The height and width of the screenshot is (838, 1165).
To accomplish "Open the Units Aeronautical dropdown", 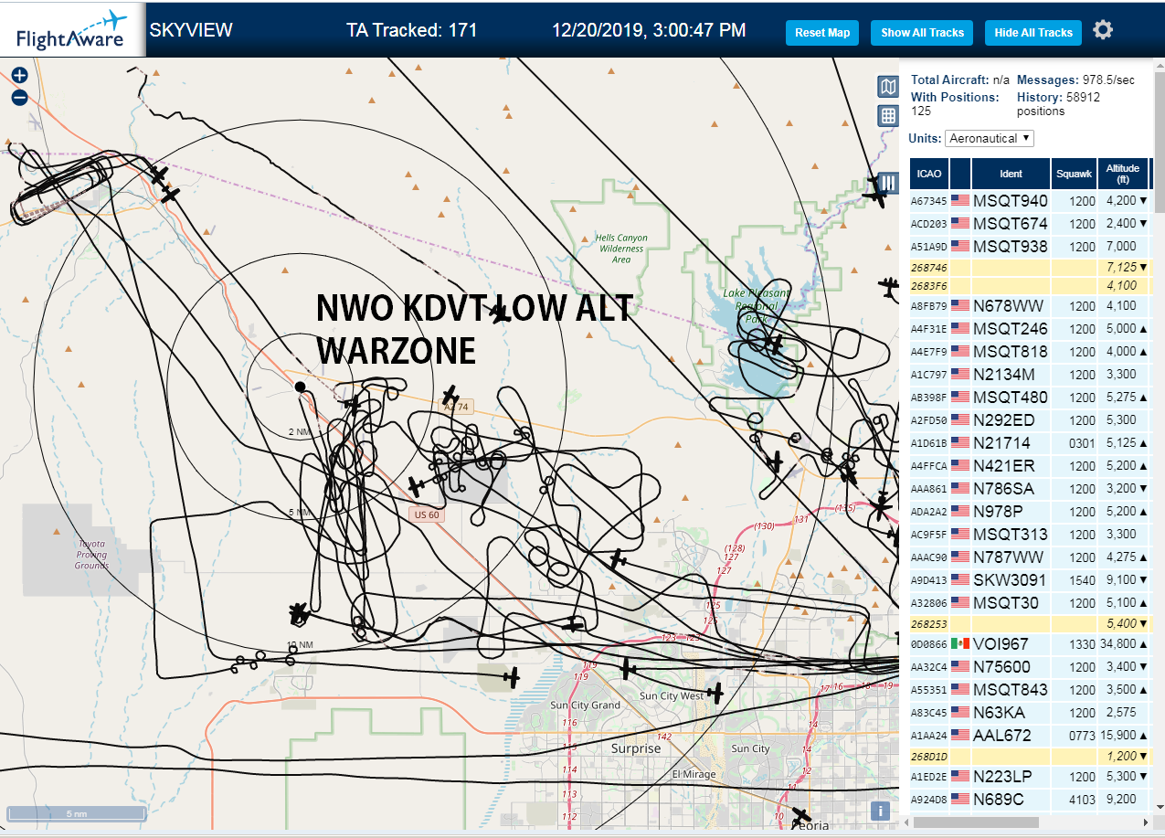I will coord(990,138).
